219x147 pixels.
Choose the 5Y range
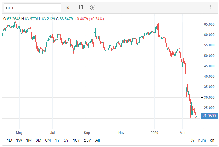[66, 140]
